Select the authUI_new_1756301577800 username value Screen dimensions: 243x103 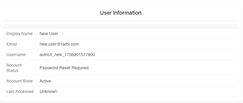click(67, 55)
